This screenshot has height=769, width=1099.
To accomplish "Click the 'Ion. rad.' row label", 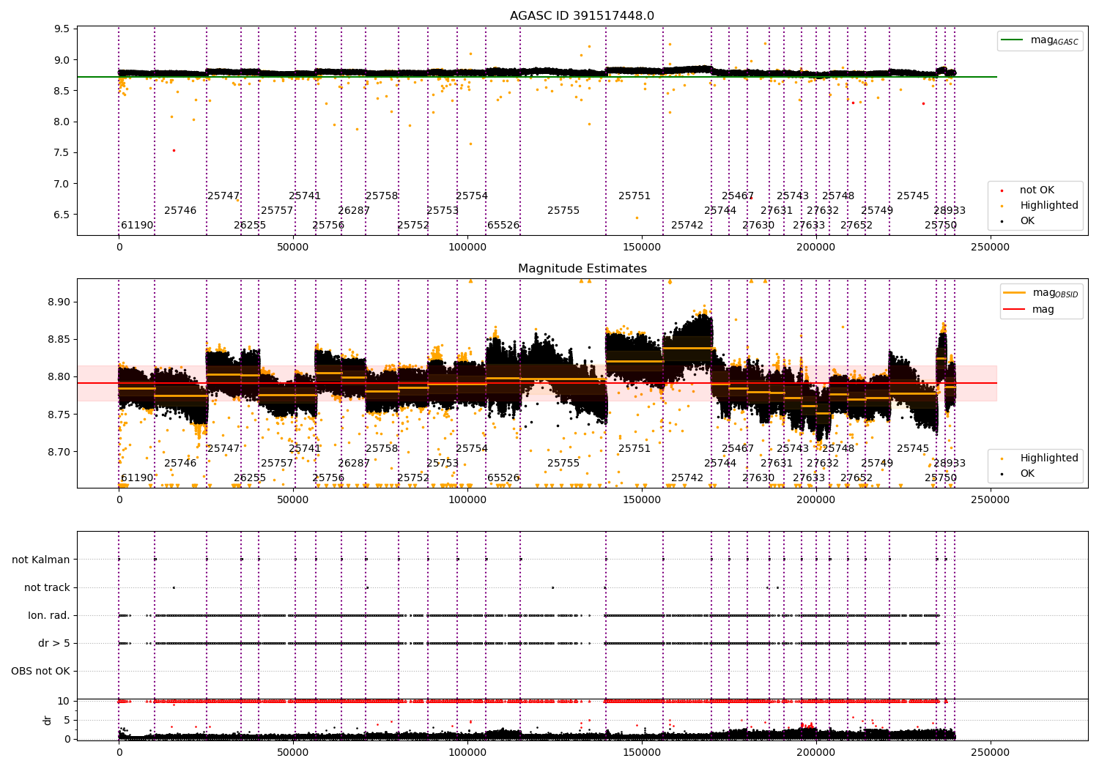I will click(49, 616).
